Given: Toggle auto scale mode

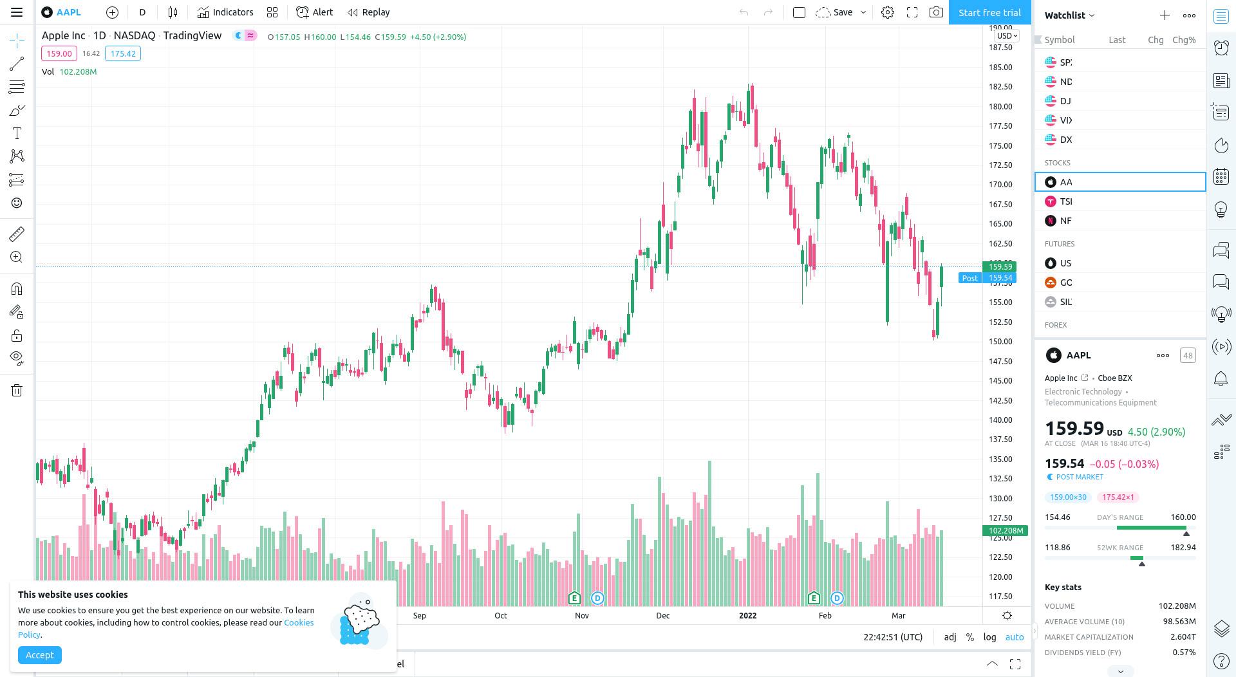Looking at the screenshot, I should coord(1015,637).
